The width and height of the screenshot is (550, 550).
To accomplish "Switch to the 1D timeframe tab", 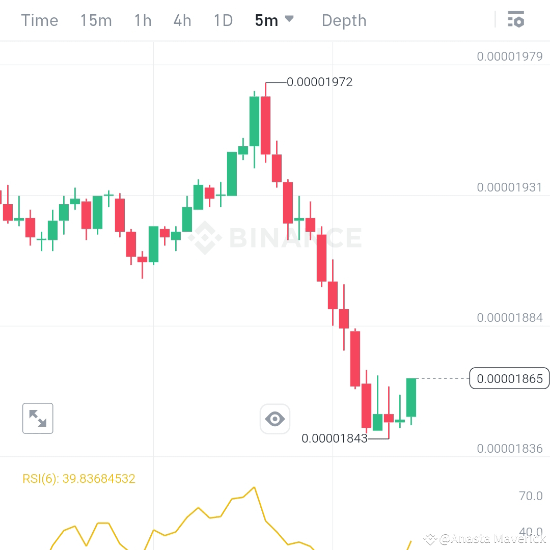I will pyautogui.click(x=223, y=20).
